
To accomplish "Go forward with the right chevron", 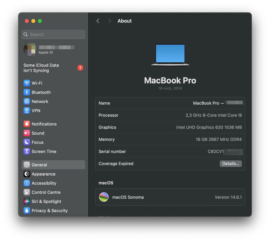I will 110,21.
